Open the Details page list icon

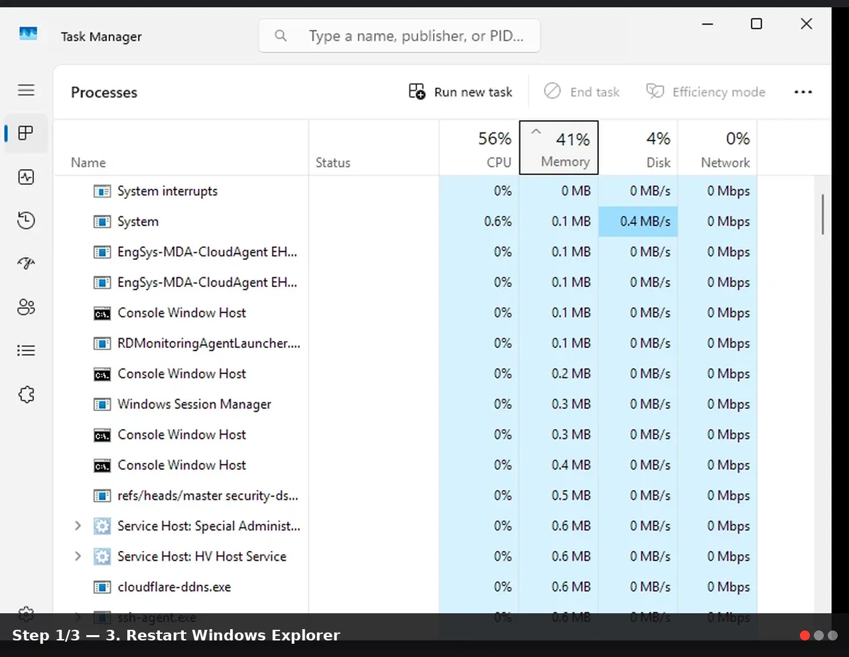(x=26, y=351)
